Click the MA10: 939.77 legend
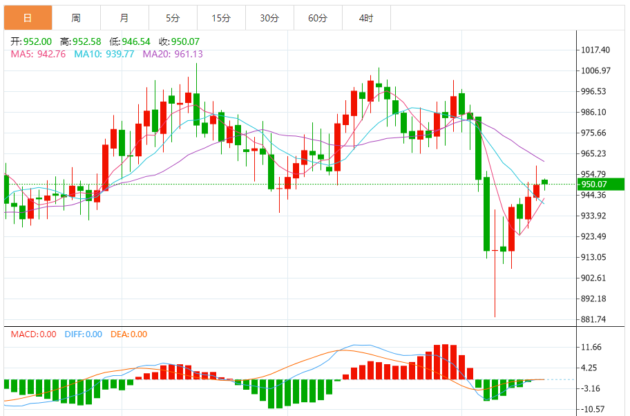The height and width of the screenshot is (416, 630). 104,55
